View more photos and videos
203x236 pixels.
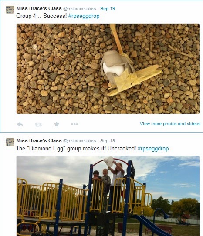click(170, 124)
